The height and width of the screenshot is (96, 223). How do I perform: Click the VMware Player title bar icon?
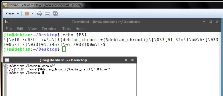5,5
